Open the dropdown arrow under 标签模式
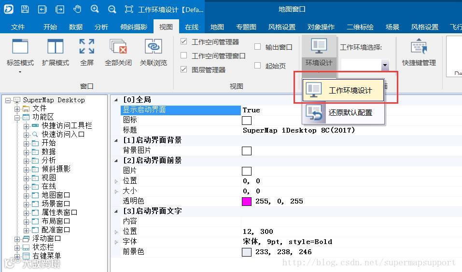This screenshot has height=272, width=462. 20,72
